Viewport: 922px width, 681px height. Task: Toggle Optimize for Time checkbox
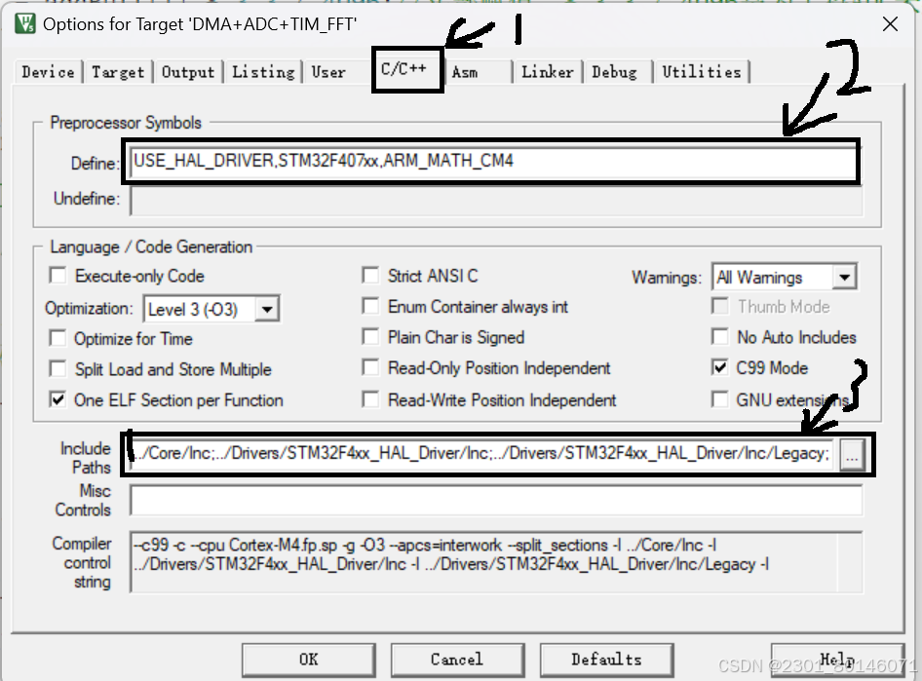pyautogui.click(x=58, y=338)
